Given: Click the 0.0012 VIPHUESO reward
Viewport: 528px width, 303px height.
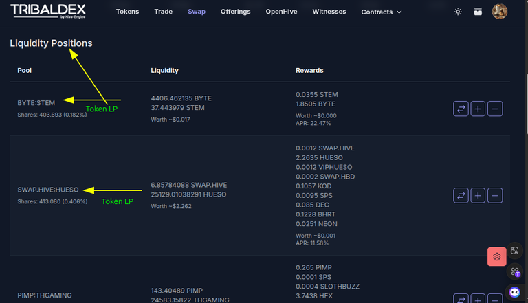Looking at the screenshot, I should click(324, 168).
